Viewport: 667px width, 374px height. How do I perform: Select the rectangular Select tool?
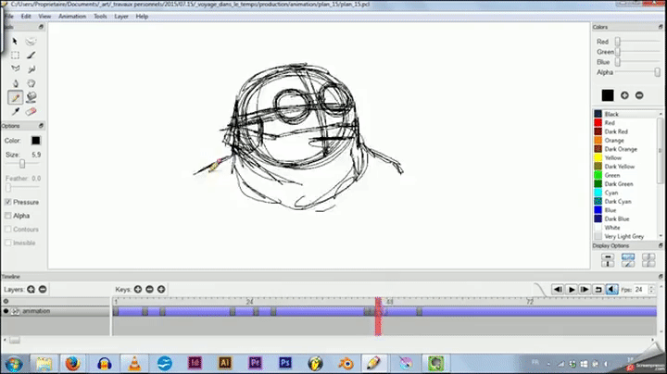15,56
